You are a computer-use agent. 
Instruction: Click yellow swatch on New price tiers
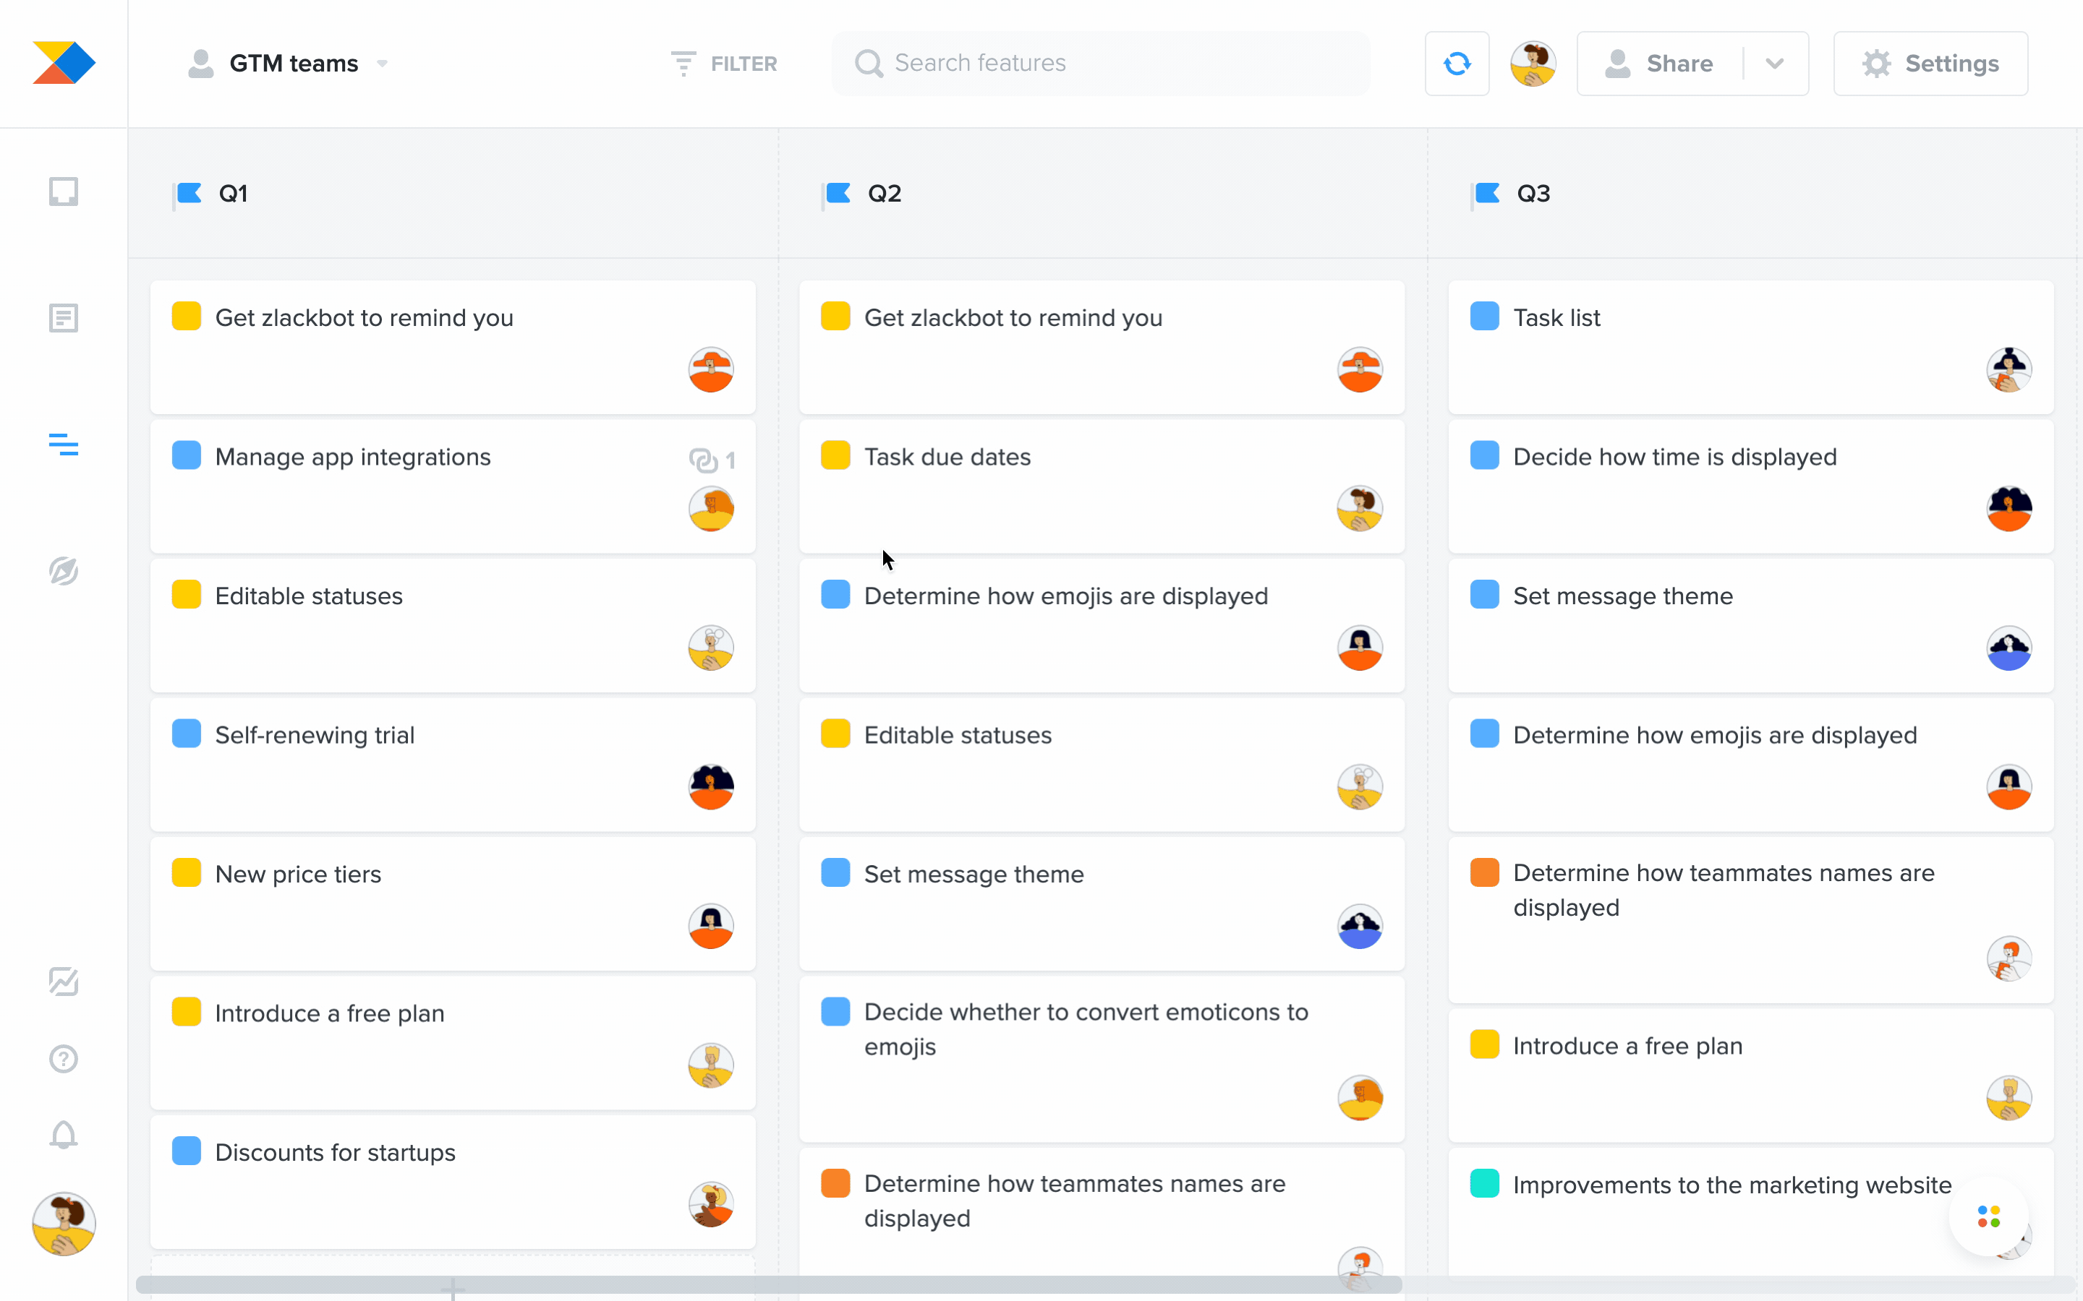coord(186,872)
